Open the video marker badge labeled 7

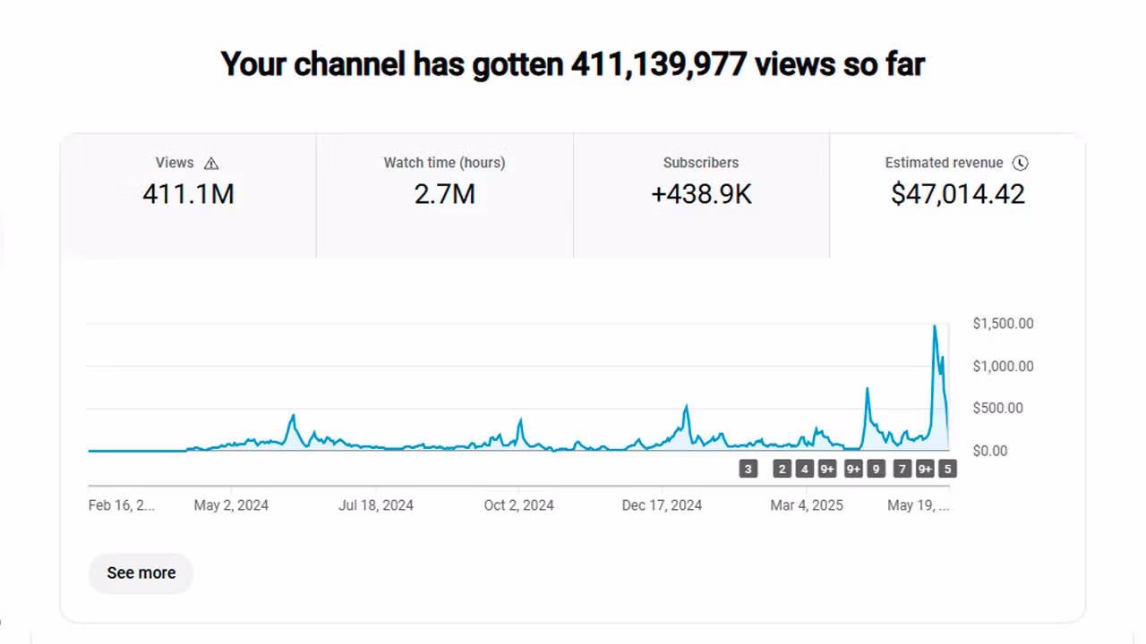pos(902,469)
